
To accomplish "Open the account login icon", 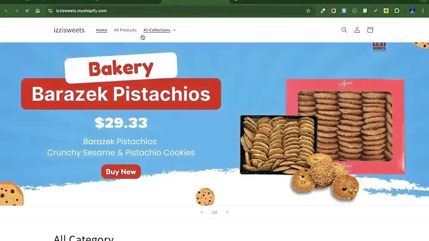I will click(x=357, y=30).
